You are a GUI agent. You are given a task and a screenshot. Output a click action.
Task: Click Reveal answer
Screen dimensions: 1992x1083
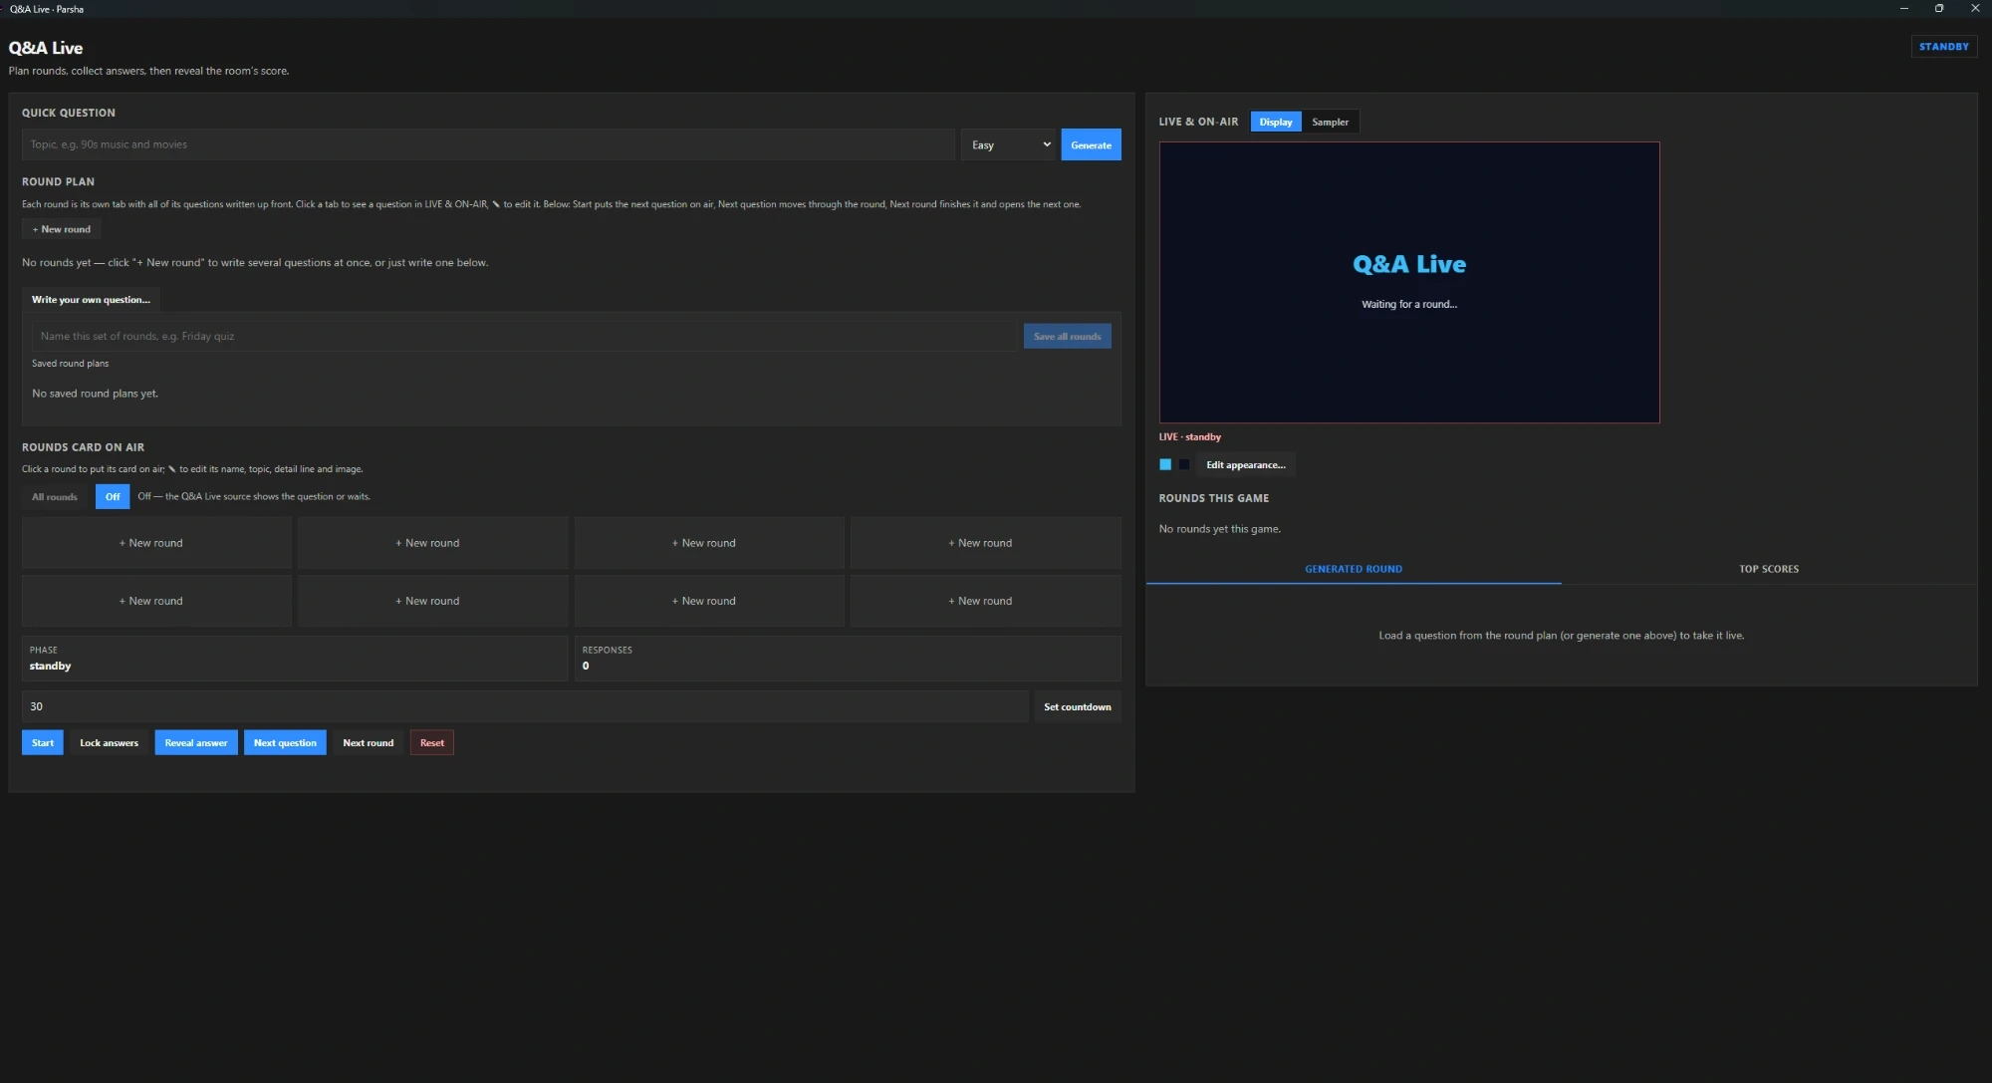196,742
